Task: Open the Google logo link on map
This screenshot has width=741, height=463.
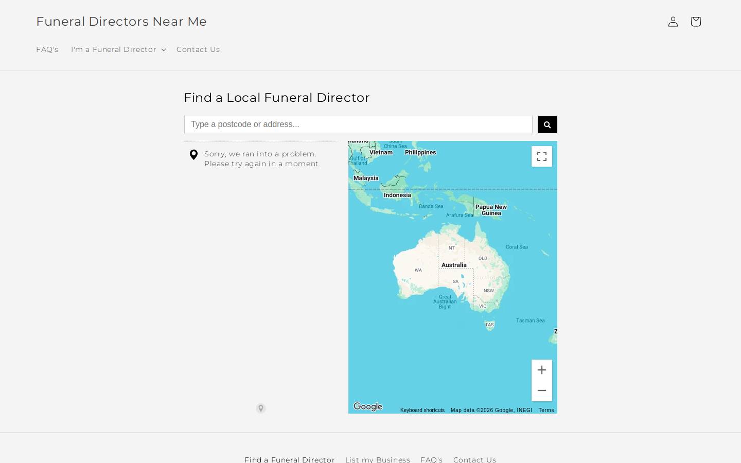Action: click(368, 406)
